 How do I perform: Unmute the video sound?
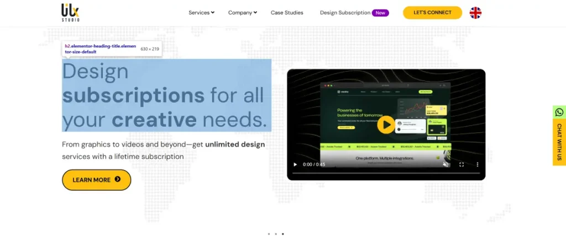click(x=446, y=164)
